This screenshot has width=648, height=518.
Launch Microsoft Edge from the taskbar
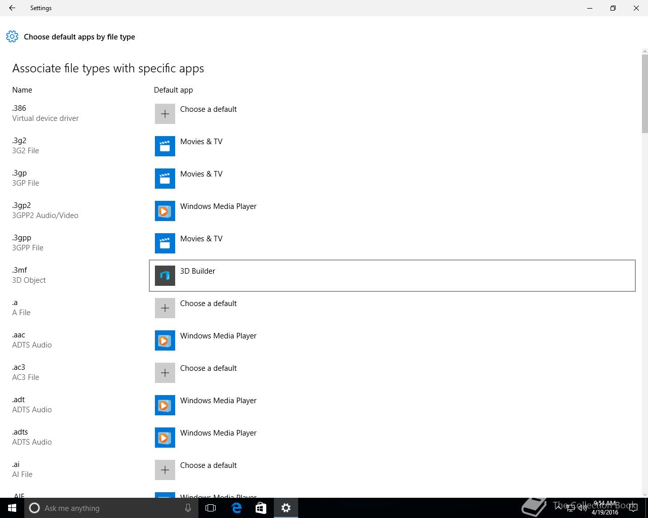click(236, 508)
